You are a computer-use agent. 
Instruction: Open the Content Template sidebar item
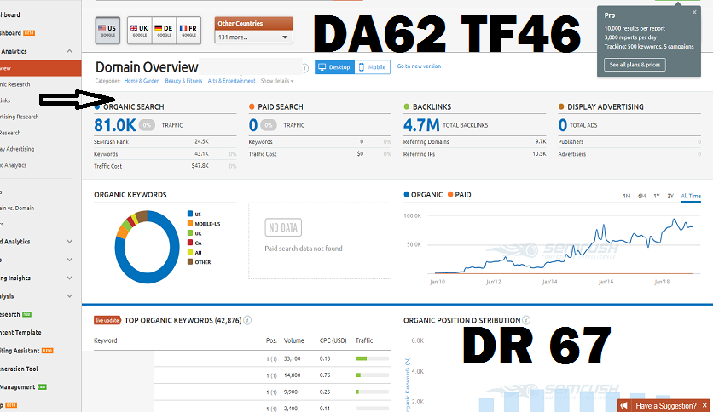(x=20, y=332)
